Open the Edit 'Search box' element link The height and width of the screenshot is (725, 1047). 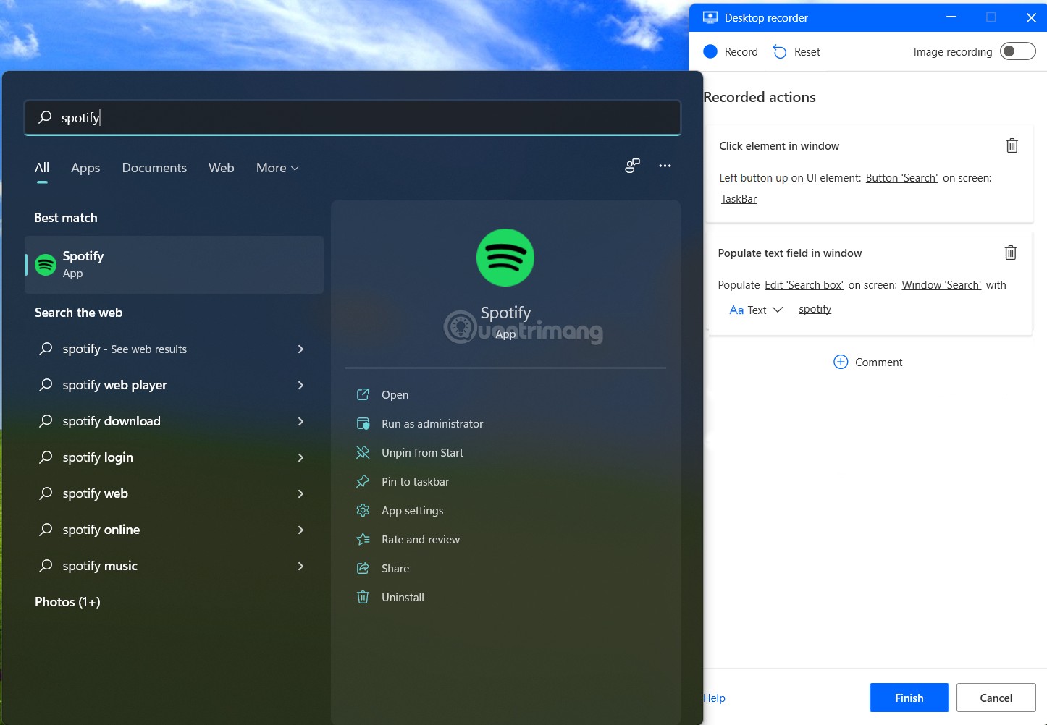point(804,285)
